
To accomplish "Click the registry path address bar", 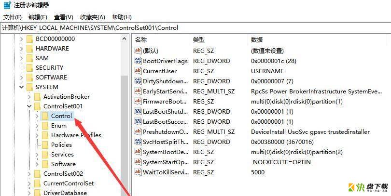I will pyautogui.click(x=195, y=27).
